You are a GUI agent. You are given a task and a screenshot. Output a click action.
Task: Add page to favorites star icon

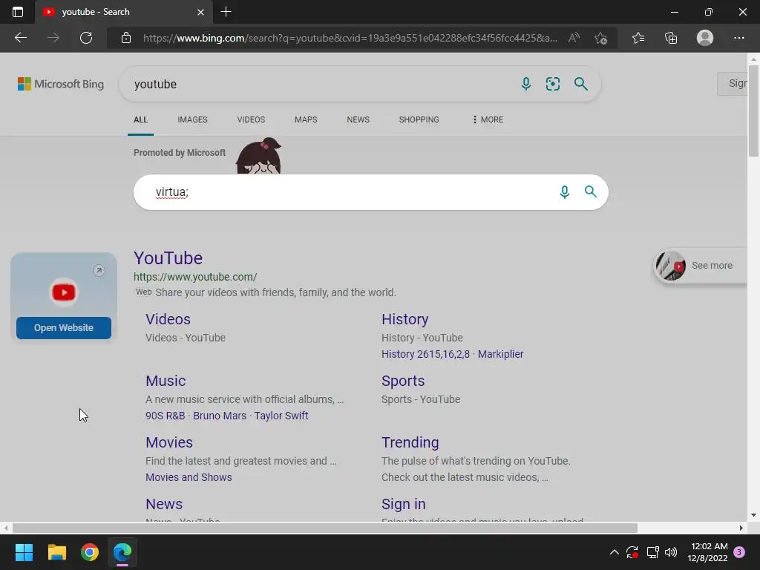tap(601, 38)
